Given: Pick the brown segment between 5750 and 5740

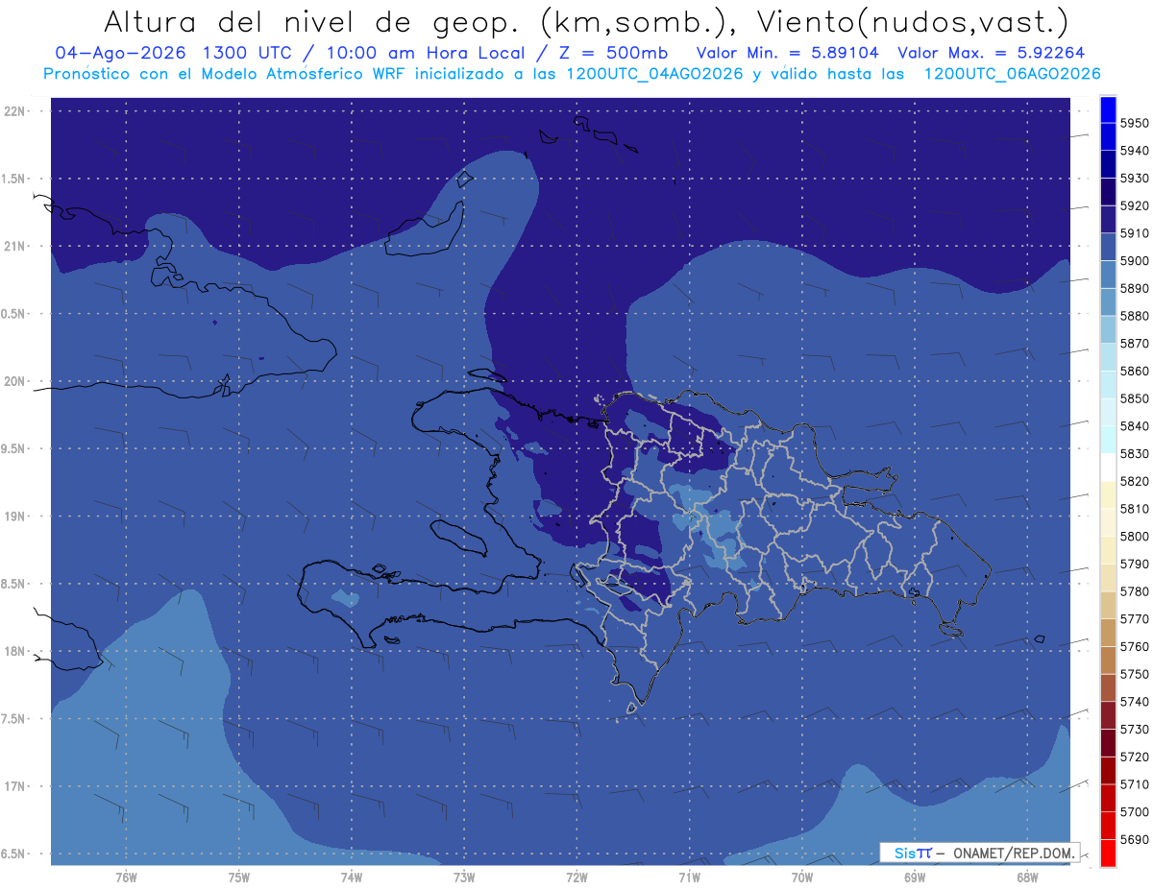Looking at the screenshot, I should pyautogui.click(x=1107, y=687).
